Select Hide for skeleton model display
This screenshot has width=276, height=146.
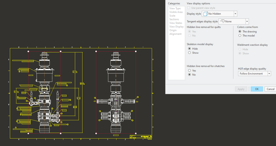click(190, 48)
